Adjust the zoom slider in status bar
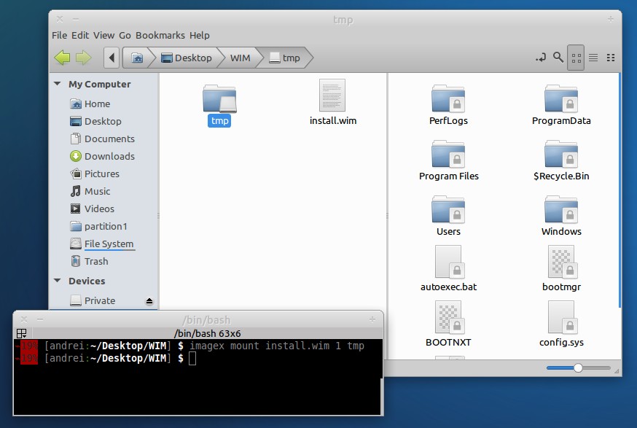Viewport: 637px width, 428px height. click(578, 367)
